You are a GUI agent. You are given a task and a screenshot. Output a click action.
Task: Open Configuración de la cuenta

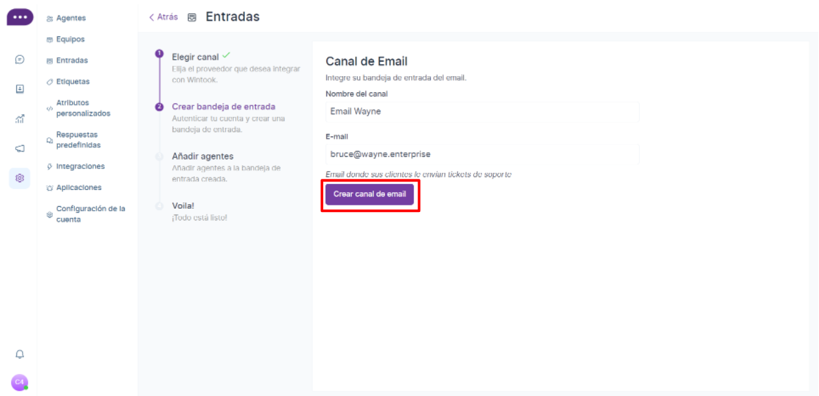coord(90,214)
